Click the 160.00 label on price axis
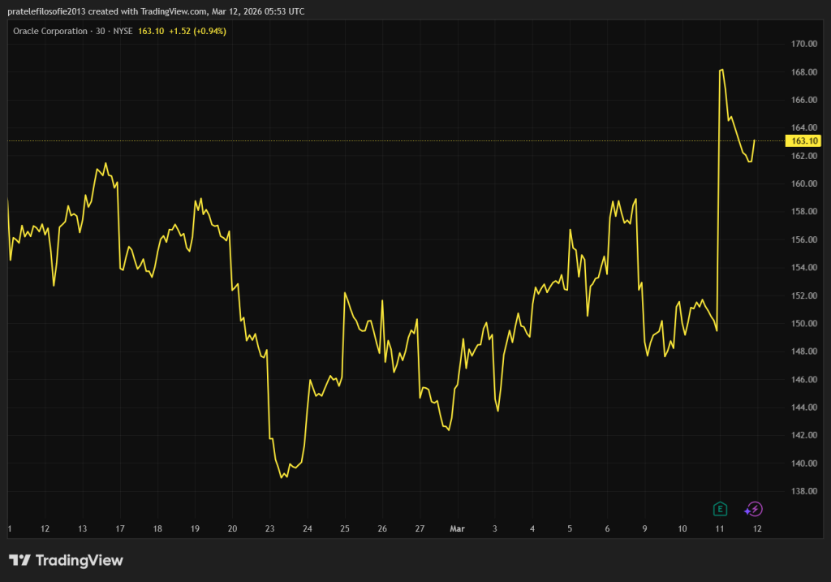 (803, 183)
